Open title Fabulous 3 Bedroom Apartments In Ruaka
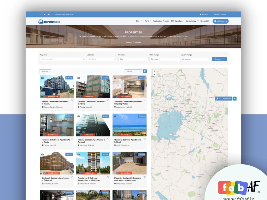 [56, 141]
